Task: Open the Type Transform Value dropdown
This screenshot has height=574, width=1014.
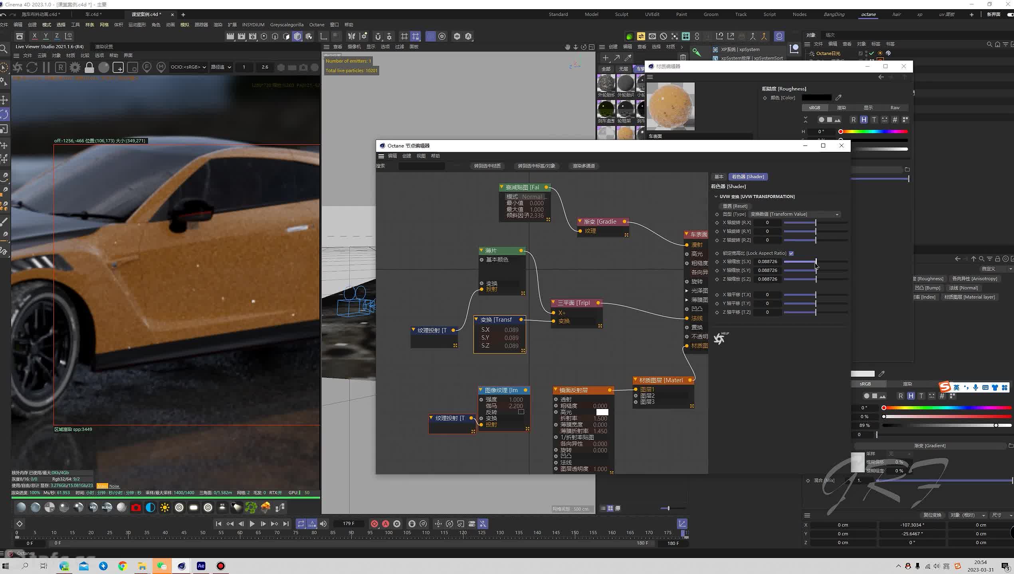Action: pos(795,214)
